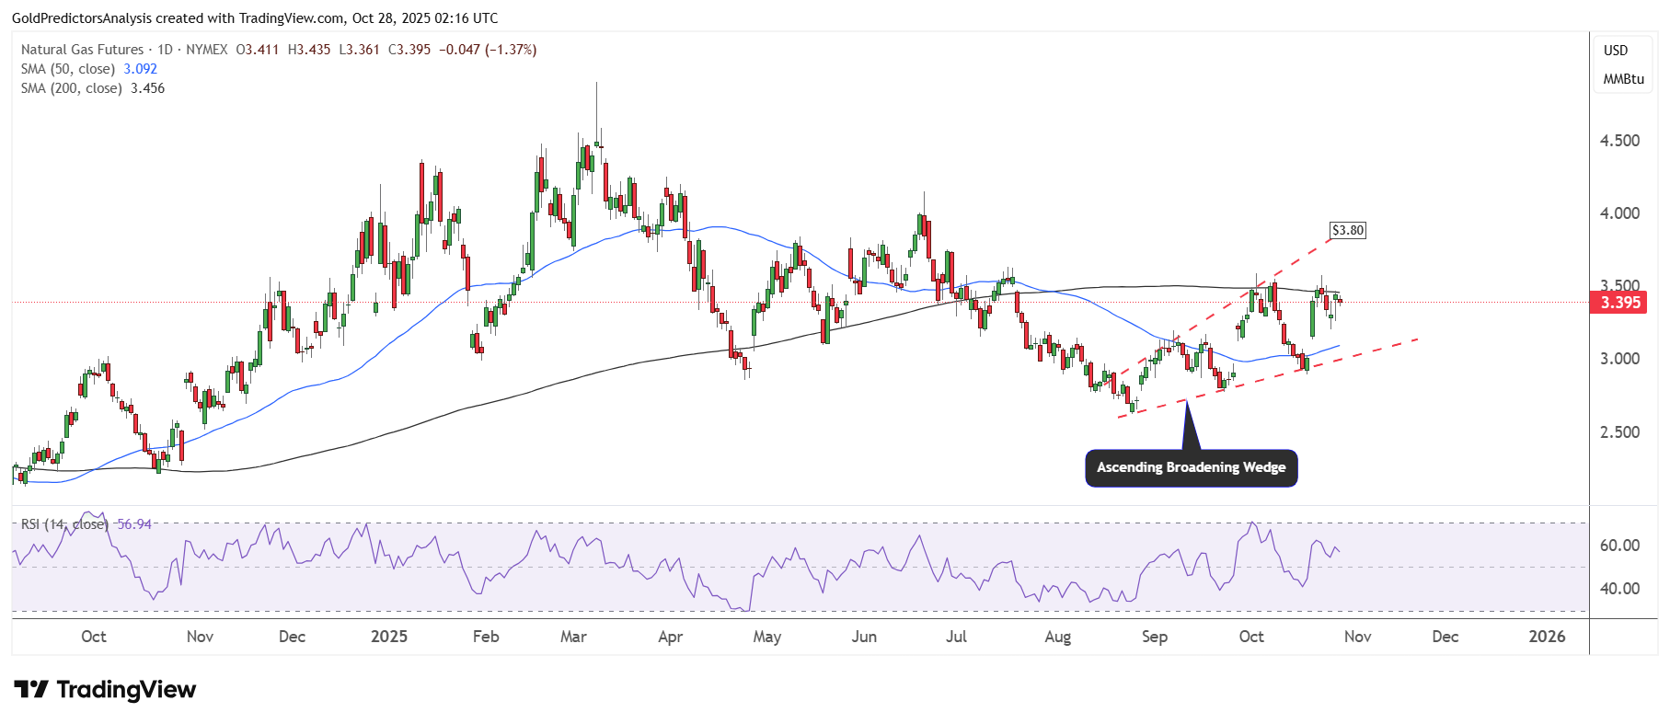Click the SMA (50, close) indicator label
The width and height of the screenshot is (1670, 724).
[68, 69]
